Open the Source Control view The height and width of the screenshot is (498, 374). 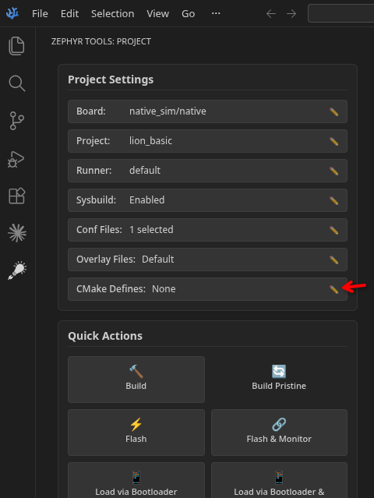click(17, 121)
